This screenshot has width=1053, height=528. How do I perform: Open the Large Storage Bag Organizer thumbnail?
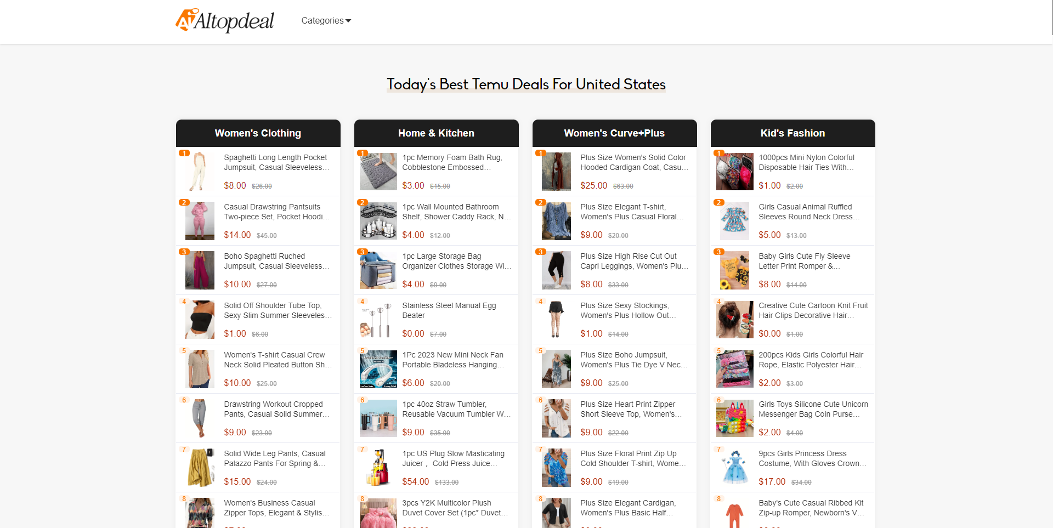click(378, 270)
